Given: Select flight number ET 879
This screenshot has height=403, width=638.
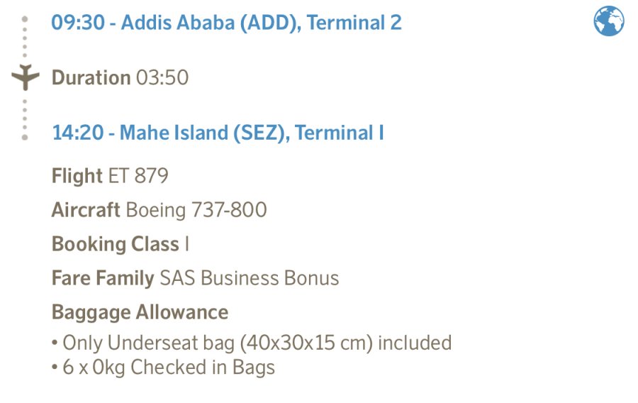Looking at the screenshot, I should coord(138,176).
